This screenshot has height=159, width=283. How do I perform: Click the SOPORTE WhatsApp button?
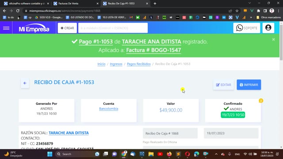[247, 28]
